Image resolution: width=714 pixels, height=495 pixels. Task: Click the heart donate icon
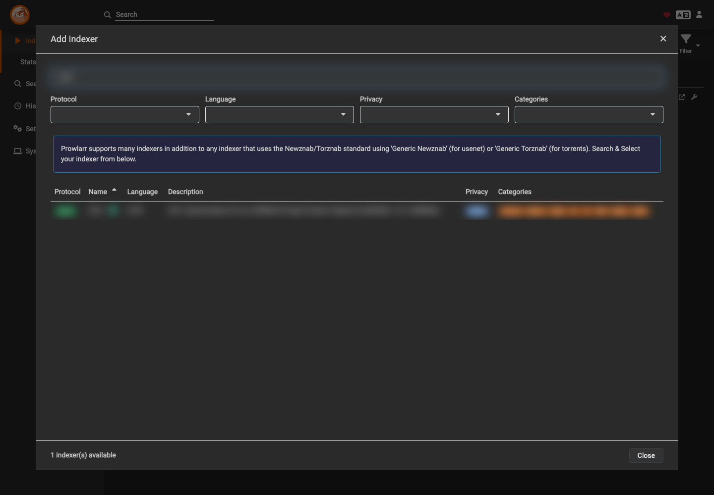point(667,15)
